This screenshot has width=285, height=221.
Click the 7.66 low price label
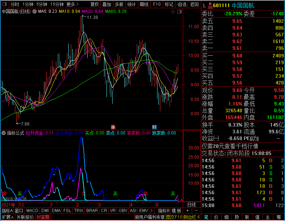pos(25,124)
